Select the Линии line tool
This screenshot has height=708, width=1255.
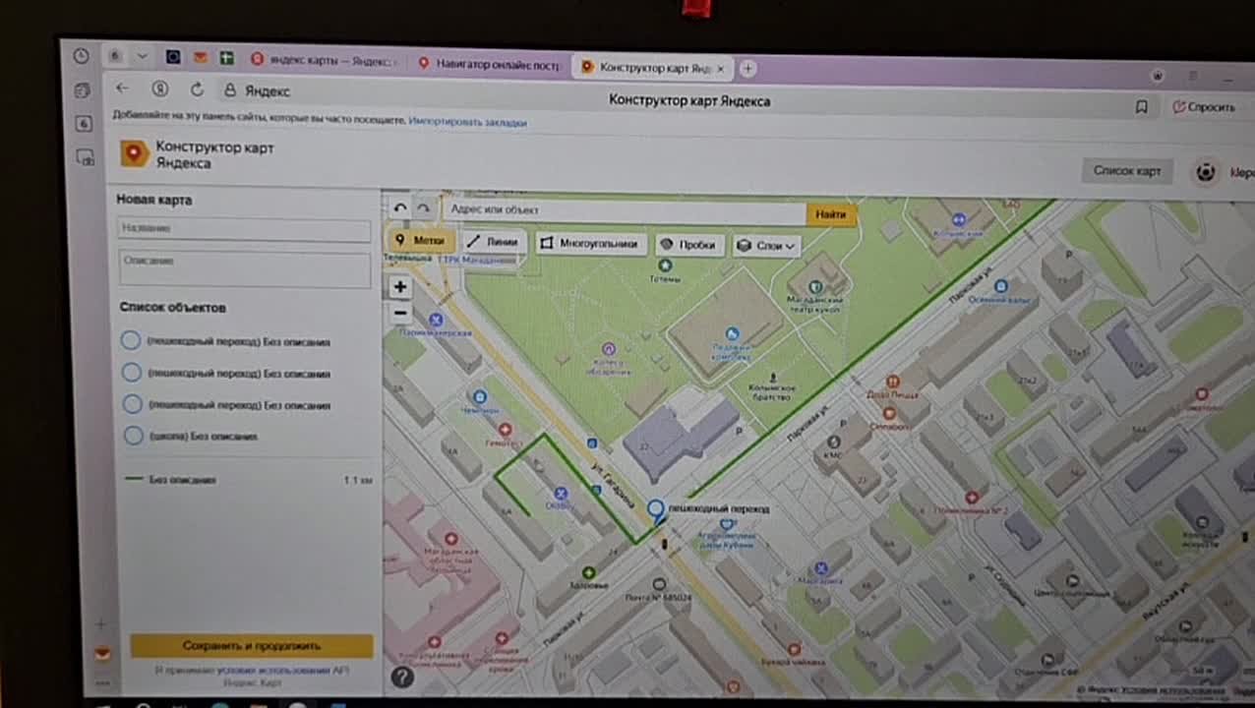point(493,242)
